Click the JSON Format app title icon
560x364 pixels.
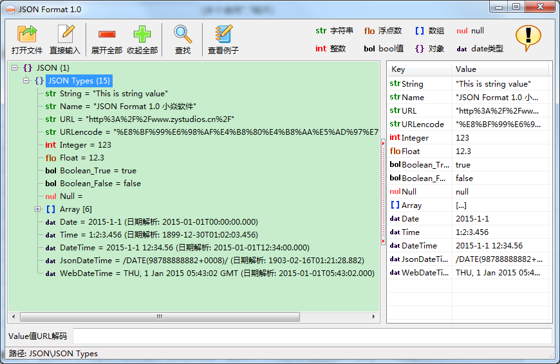pos(11,10)
